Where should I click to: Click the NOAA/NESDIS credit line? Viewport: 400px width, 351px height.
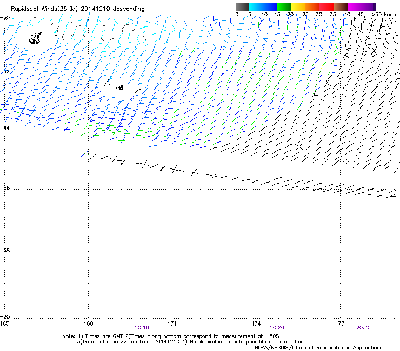point(318,348)
